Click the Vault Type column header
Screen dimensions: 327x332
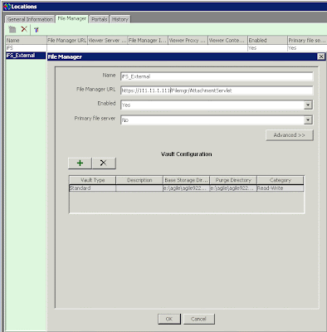(x=92, y=180)
